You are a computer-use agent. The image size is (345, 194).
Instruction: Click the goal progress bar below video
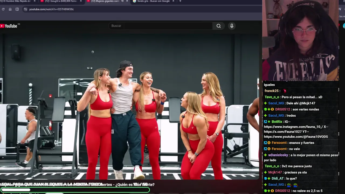click(75, 190)
